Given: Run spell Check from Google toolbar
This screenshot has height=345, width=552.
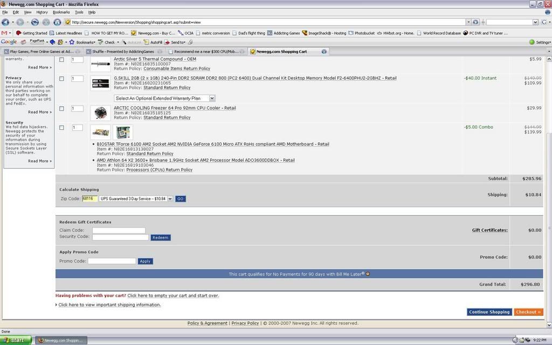Looking at the screenshot, I should click(x=107, y=42).
